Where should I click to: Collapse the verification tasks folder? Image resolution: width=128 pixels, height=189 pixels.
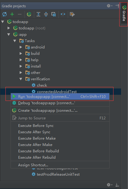(21, 79)
